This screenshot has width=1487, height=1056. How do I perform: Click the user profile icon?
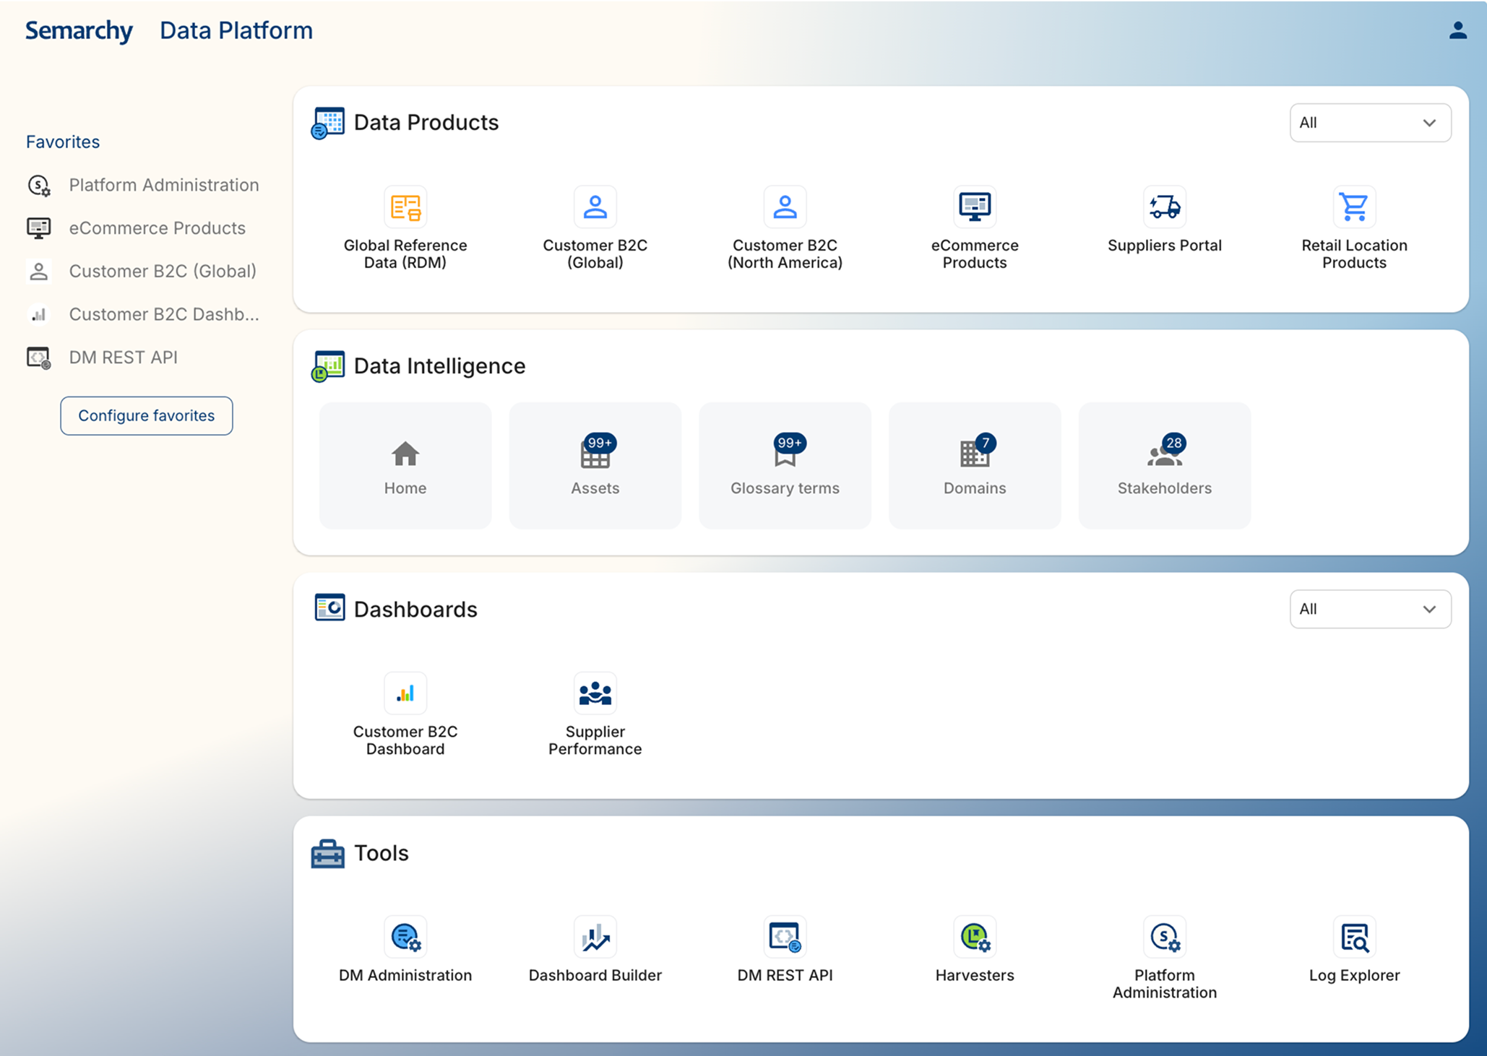(x=1457, y=30)
